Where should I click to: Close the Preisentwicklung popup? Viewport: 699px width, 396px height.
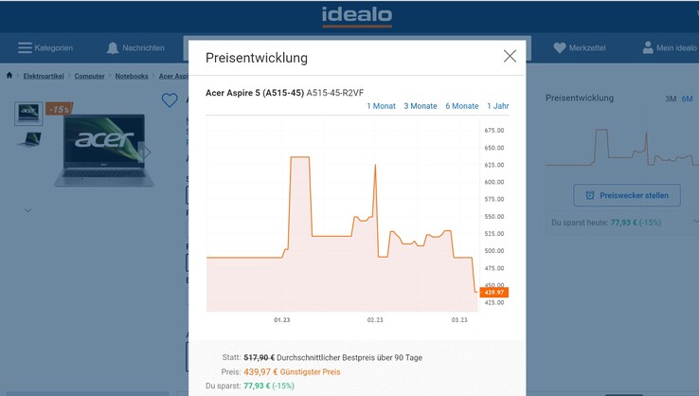point(510,57)
